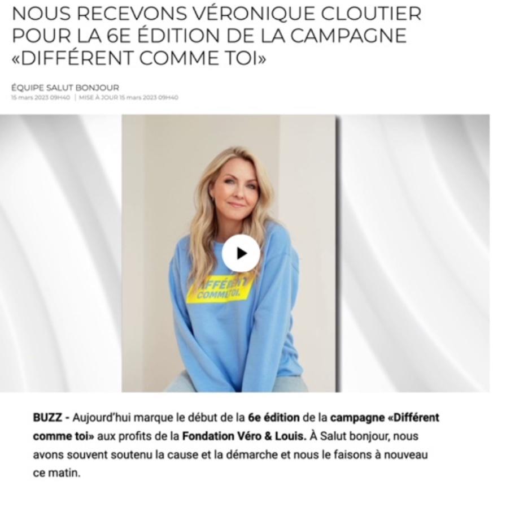Open the Fondation Véro & Louis mention
Screen dimensions: 528x507
pos(244,436)
